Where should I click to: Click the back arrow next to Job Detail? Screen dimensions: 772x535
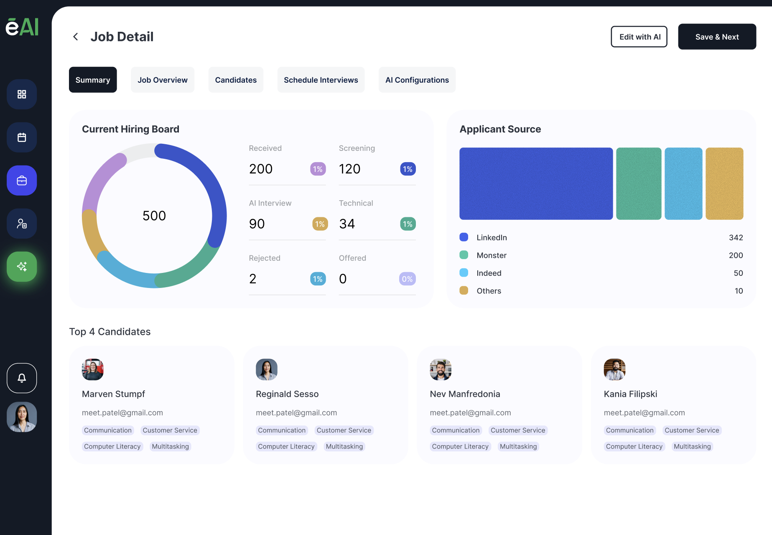75,36
